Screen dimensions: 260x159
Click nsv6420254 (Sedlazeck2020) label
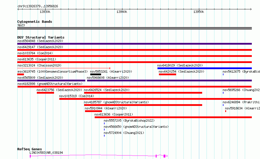click(x=181, y=71)
